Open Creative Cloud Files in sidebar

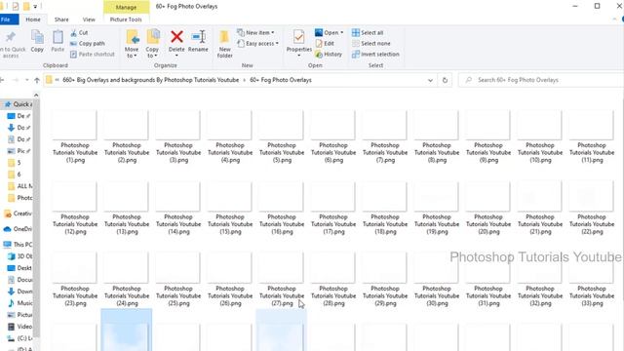pyautogui.click(x=19, y=214)
